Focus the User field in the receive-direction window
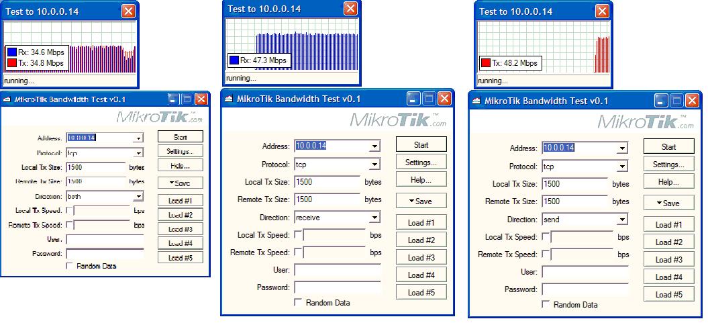Screen dimensions: 708x323 [x=338, y=270]
